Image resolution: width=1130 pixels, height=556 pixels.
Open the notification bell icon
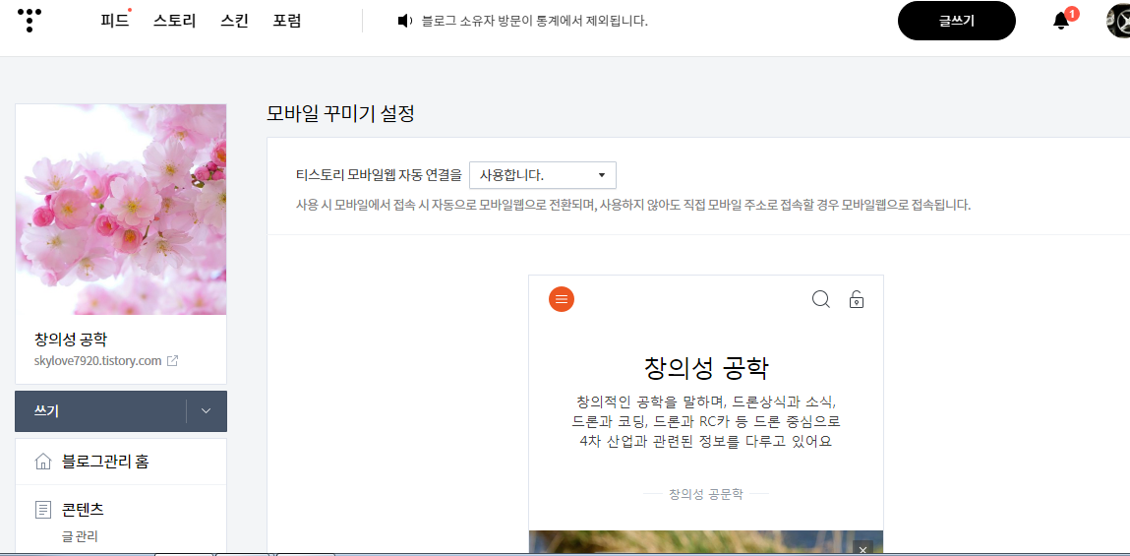click(1061, 21)
